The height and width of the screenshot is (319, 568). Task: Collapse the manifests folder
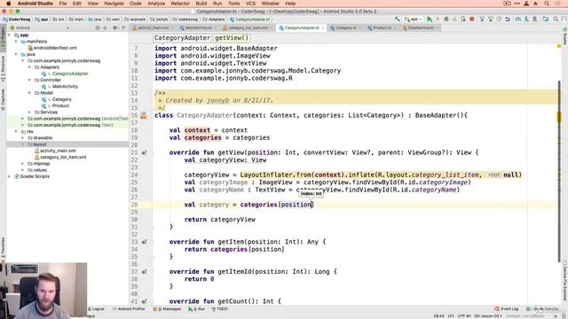click(x=16, y=42)
